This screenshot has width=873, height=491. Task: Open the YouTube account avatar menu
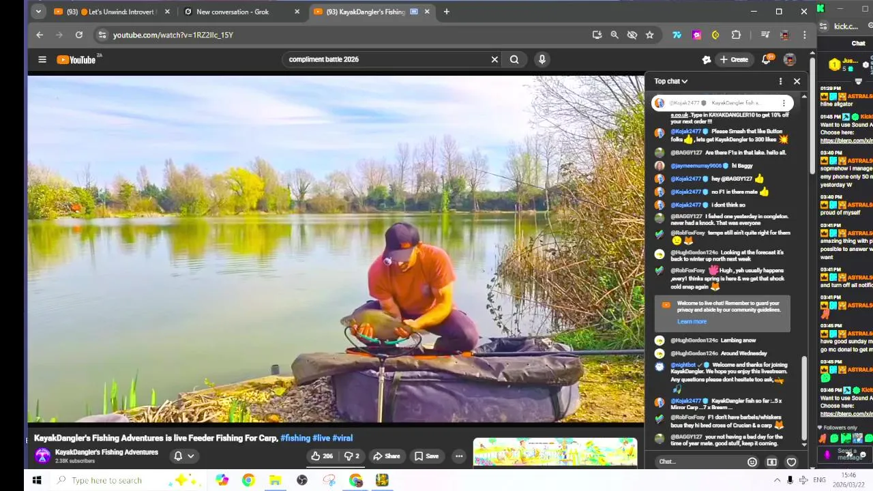tap(789, 59)
